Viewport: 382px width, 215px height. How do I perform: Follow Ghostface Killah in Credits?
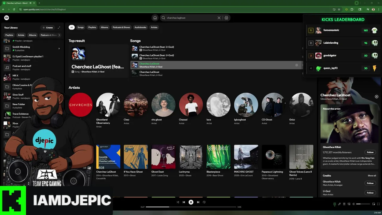coord(370,183)
